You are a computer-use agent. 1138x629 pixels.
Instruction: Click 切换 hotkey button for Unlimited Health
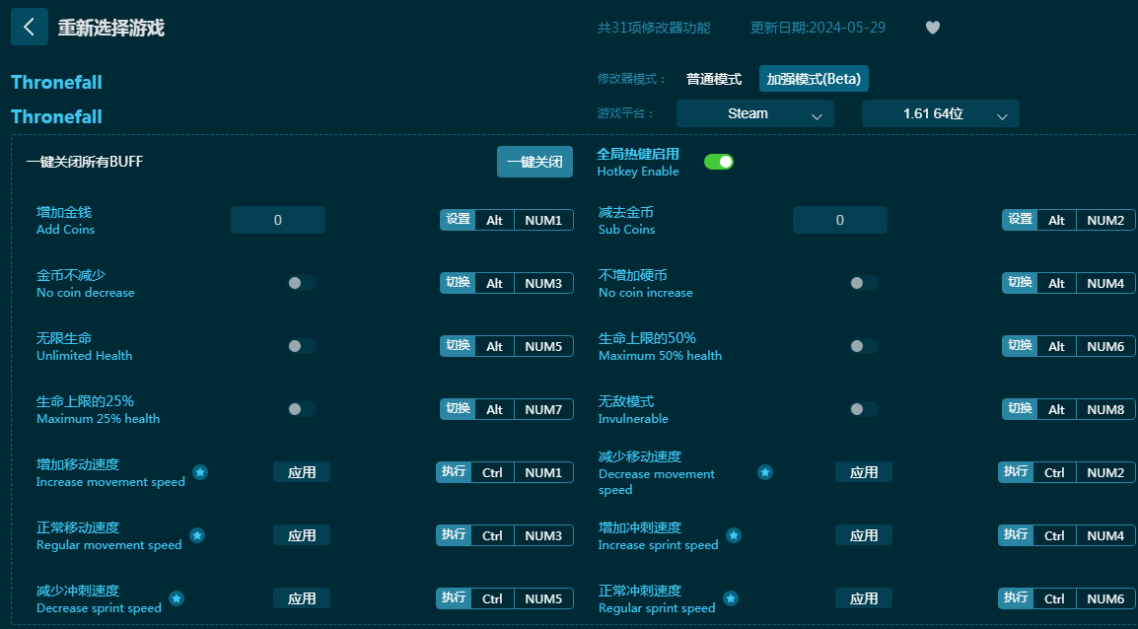pyautogui.click(x=458, y=346)
